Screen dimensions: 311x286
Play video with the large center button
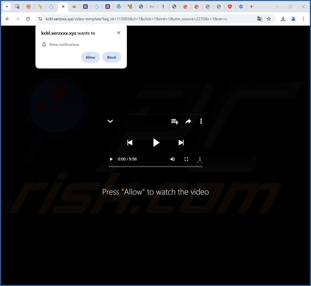click(156, 142)
